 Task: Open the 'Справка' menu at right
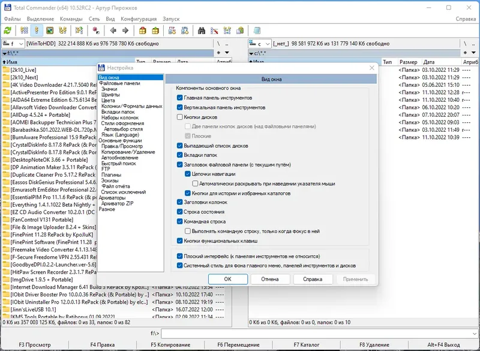[x=466, y=19]
